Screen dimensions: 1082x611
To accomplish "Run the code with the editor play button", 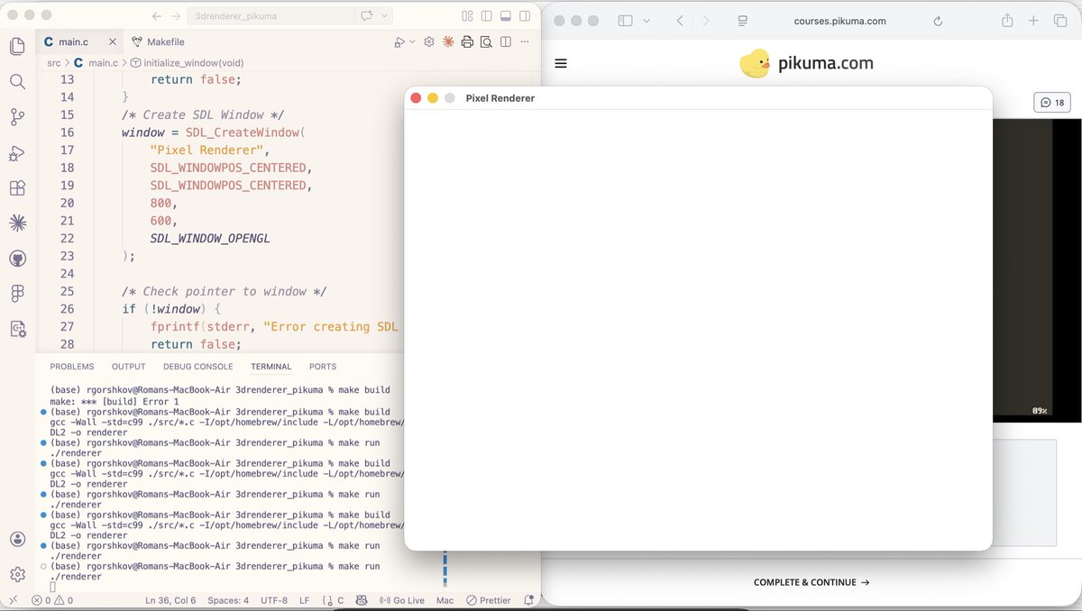I will pyautogui.click(x=399, y=41).
